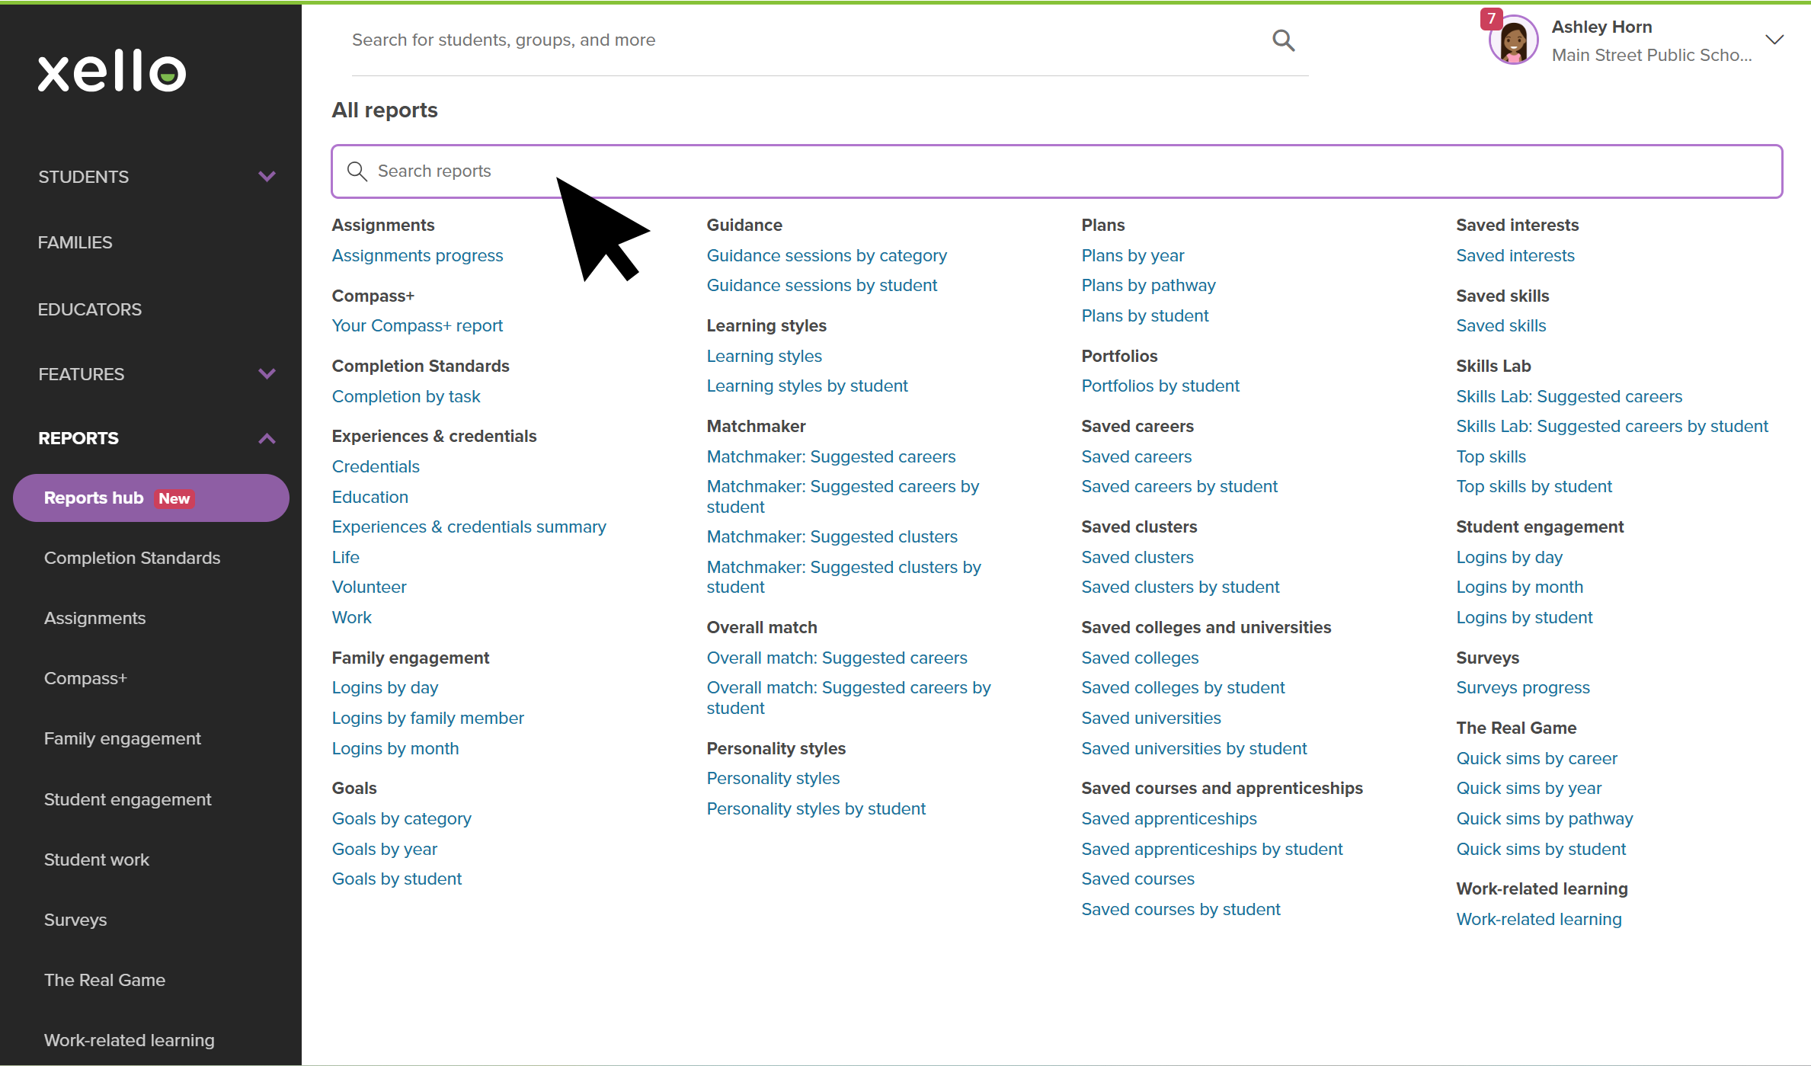
Task: Open FAMILIES in the sidebar
Action: 75,242
